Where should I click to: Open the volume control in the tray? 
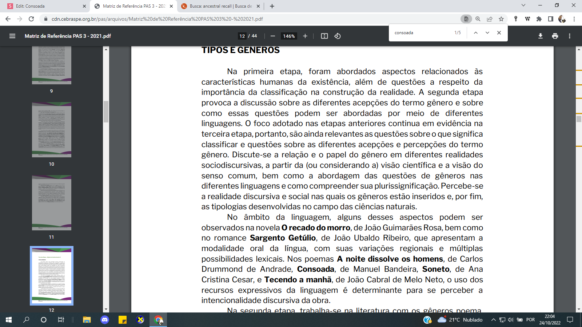click(x=511, y=320)
